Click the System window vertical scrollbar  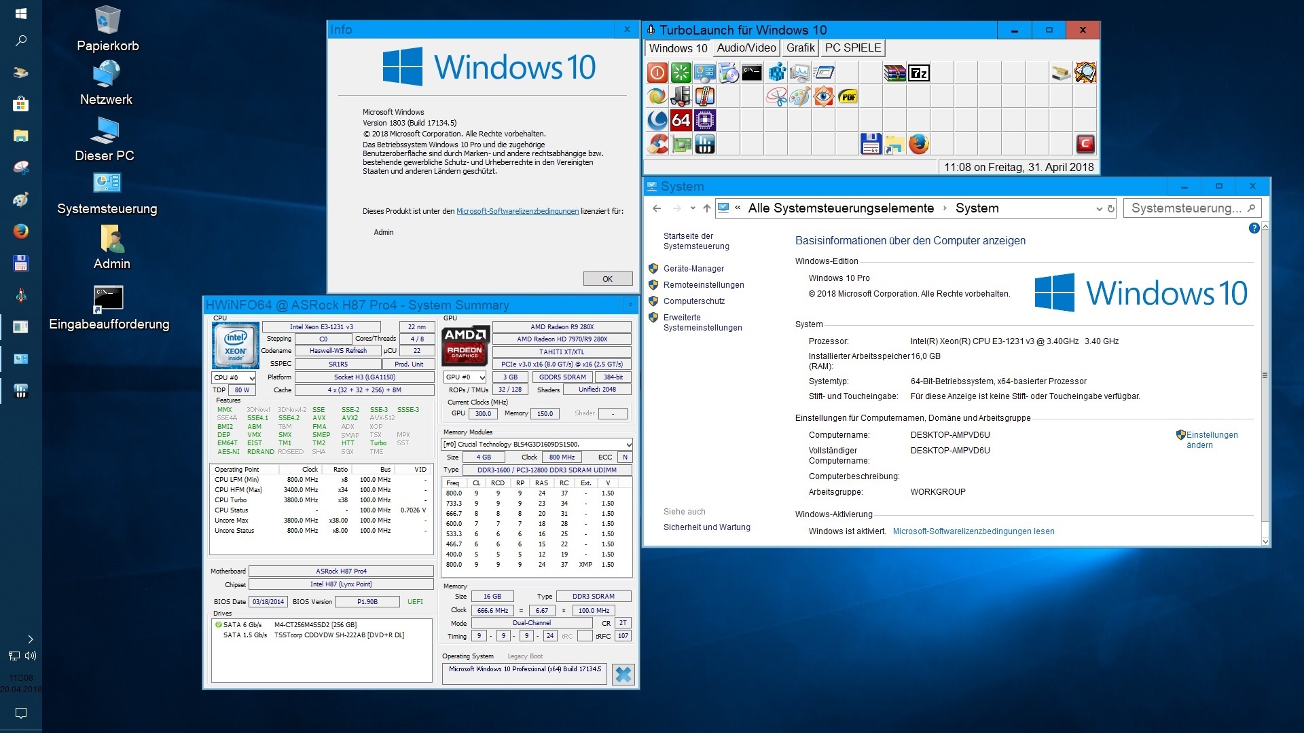[1265, 375]
